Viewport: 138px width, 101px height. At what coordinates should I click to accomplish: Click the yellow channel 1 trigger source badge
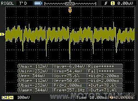tap(113, 4)
